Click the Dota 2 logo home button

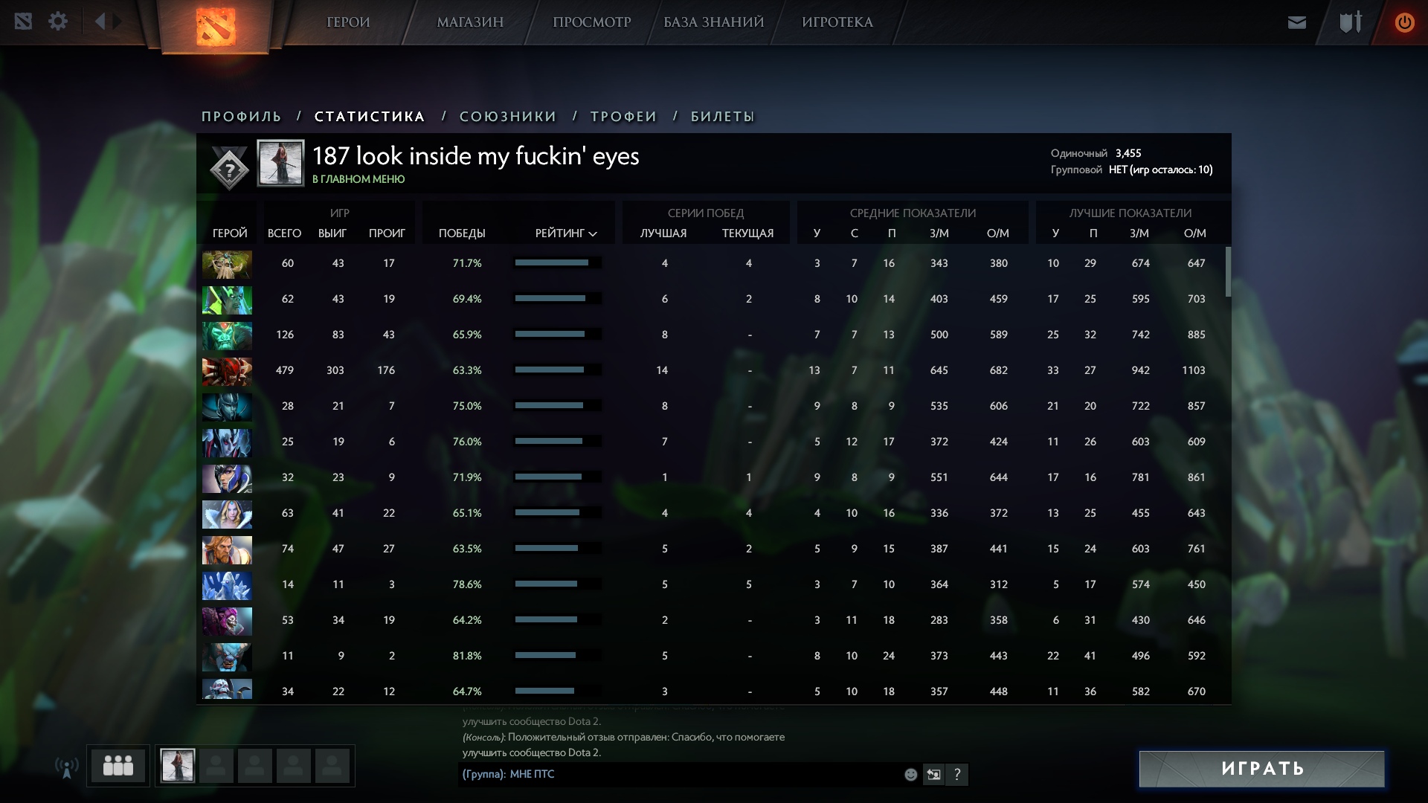(216, 26)
